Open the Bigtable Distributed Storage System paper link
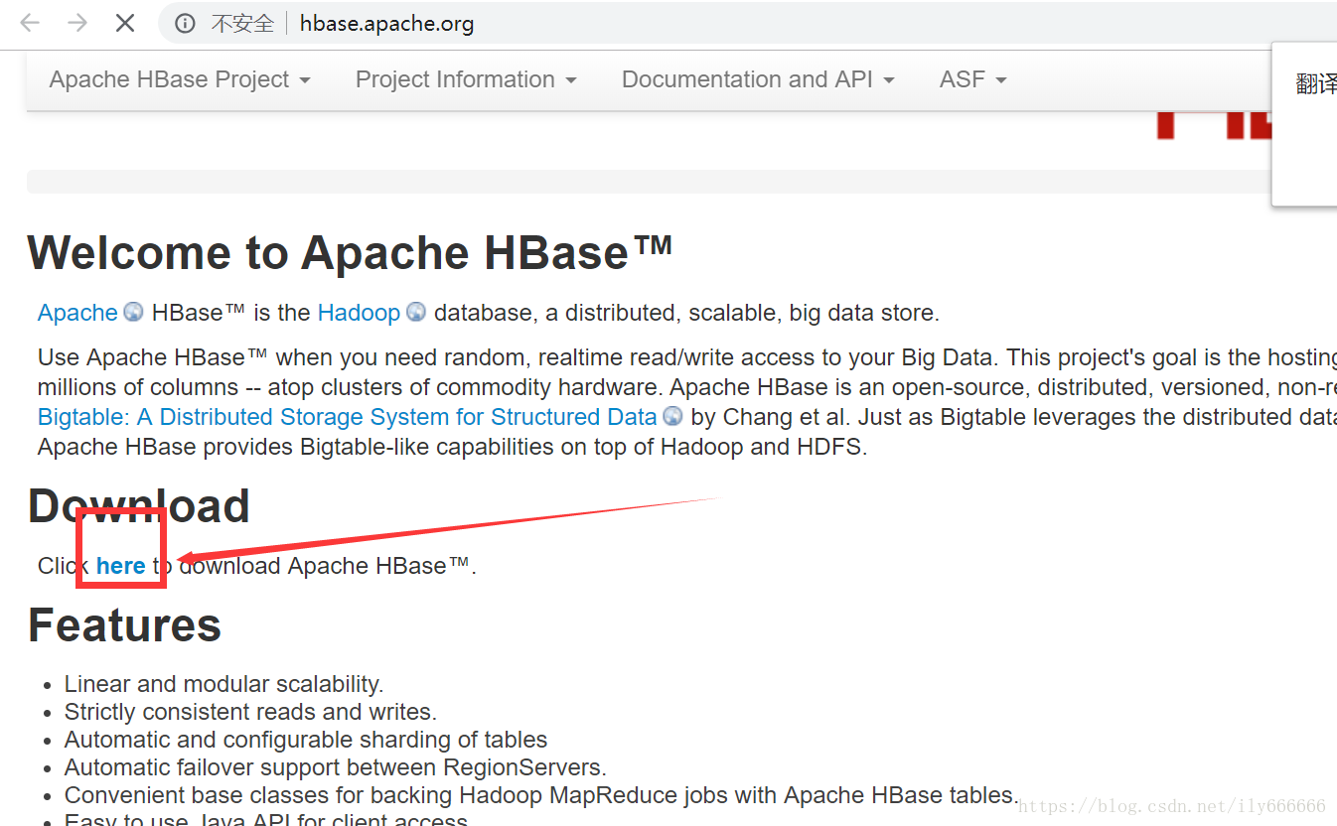Image resolution: width=1337 pixels, height=826 pixels. pos(347,417)
